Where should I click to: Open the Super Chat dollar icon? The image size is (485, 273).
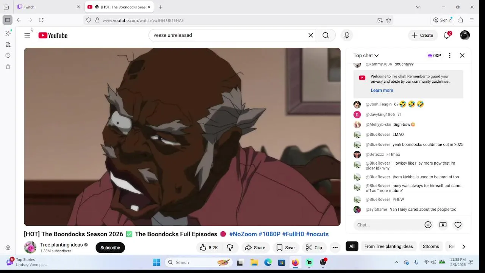click(x=443, y=225)
